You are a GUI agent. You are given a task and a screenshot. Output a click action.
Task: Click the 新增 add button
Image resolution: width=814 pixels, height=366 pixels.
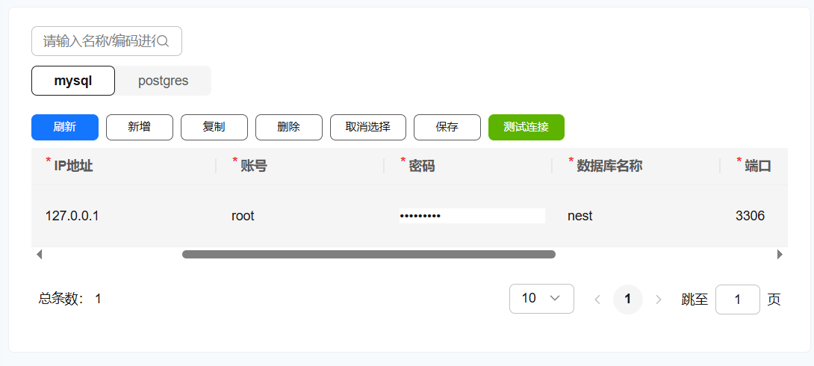coord(140,127)
